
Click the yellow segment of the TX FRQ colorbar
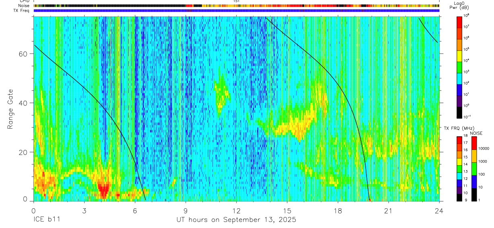[459, 162]
